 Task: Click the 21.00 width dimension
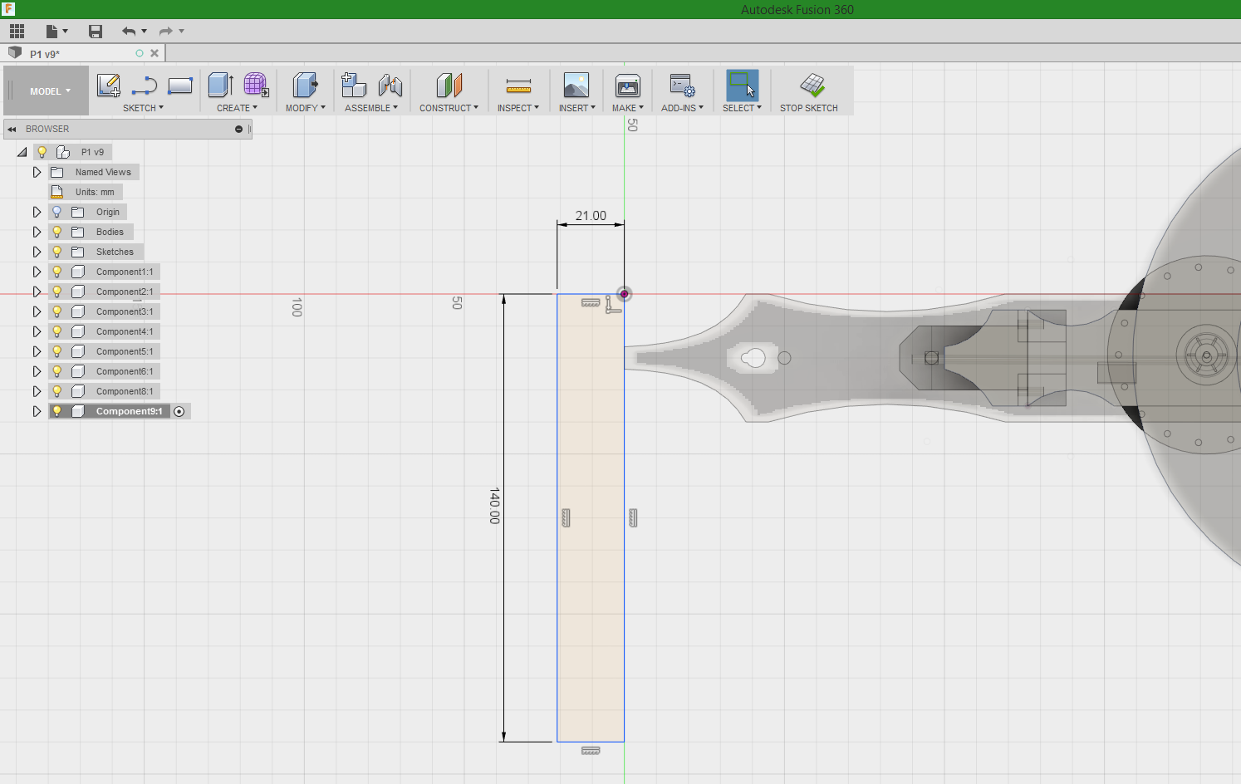click(591, 216)
